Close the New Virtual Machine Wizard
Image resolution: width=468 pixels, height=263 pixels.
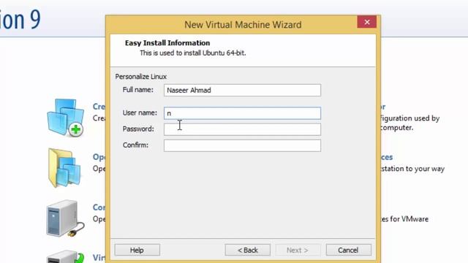tap(367, 22)
